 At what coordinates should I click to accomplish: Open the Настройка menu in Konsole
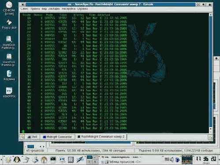68,9
